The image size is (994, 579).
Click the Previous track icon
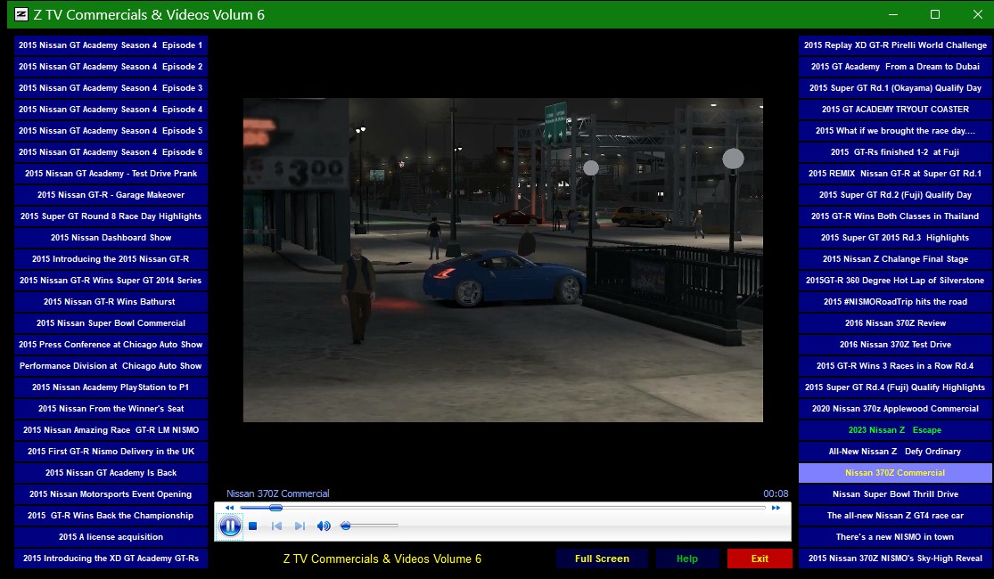coord(276,526)
